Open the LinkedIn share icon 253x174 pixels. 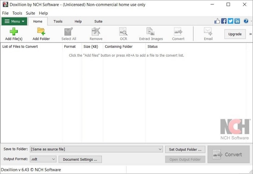click(x=237, y=21)
